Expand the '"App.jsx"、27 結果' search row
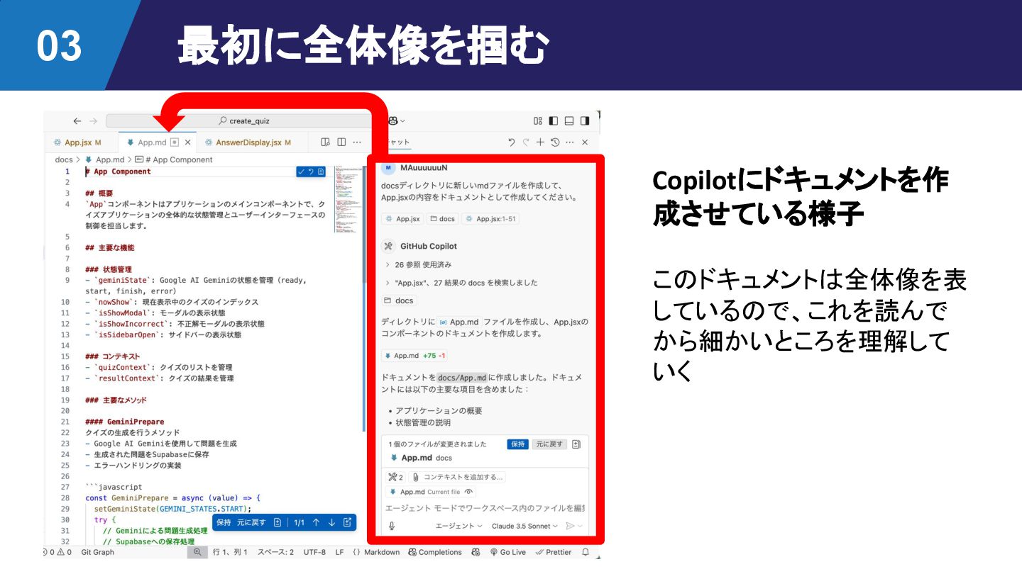This screenshot has height=574, width=1022. coord(461,283)
